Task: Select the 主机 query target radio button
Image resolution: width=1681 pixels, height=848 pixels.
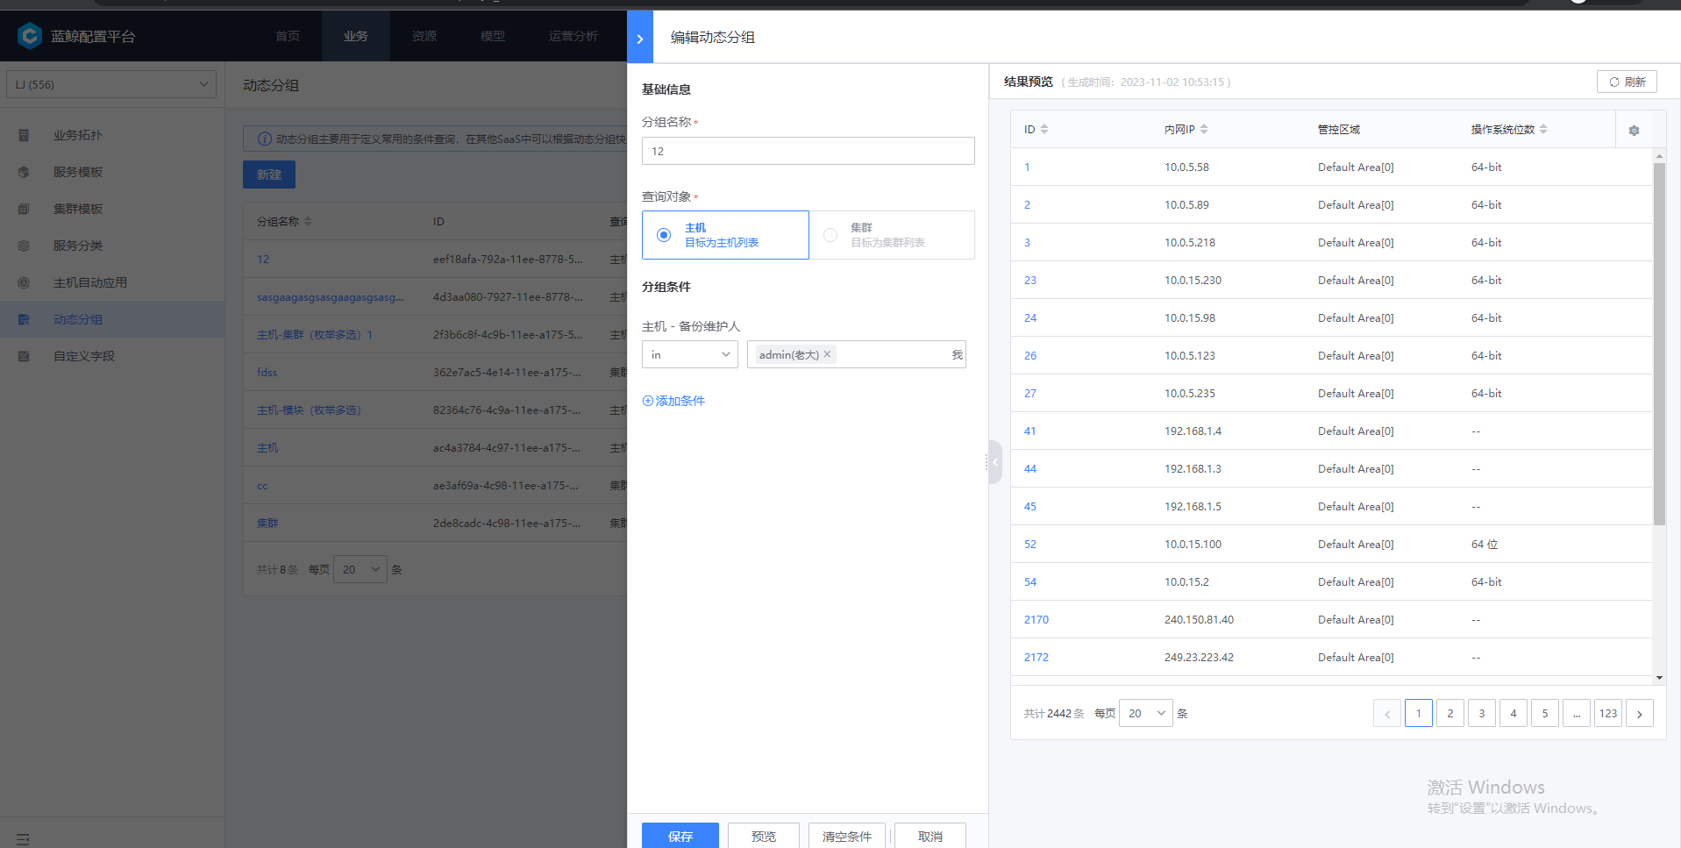Action: 664,235
